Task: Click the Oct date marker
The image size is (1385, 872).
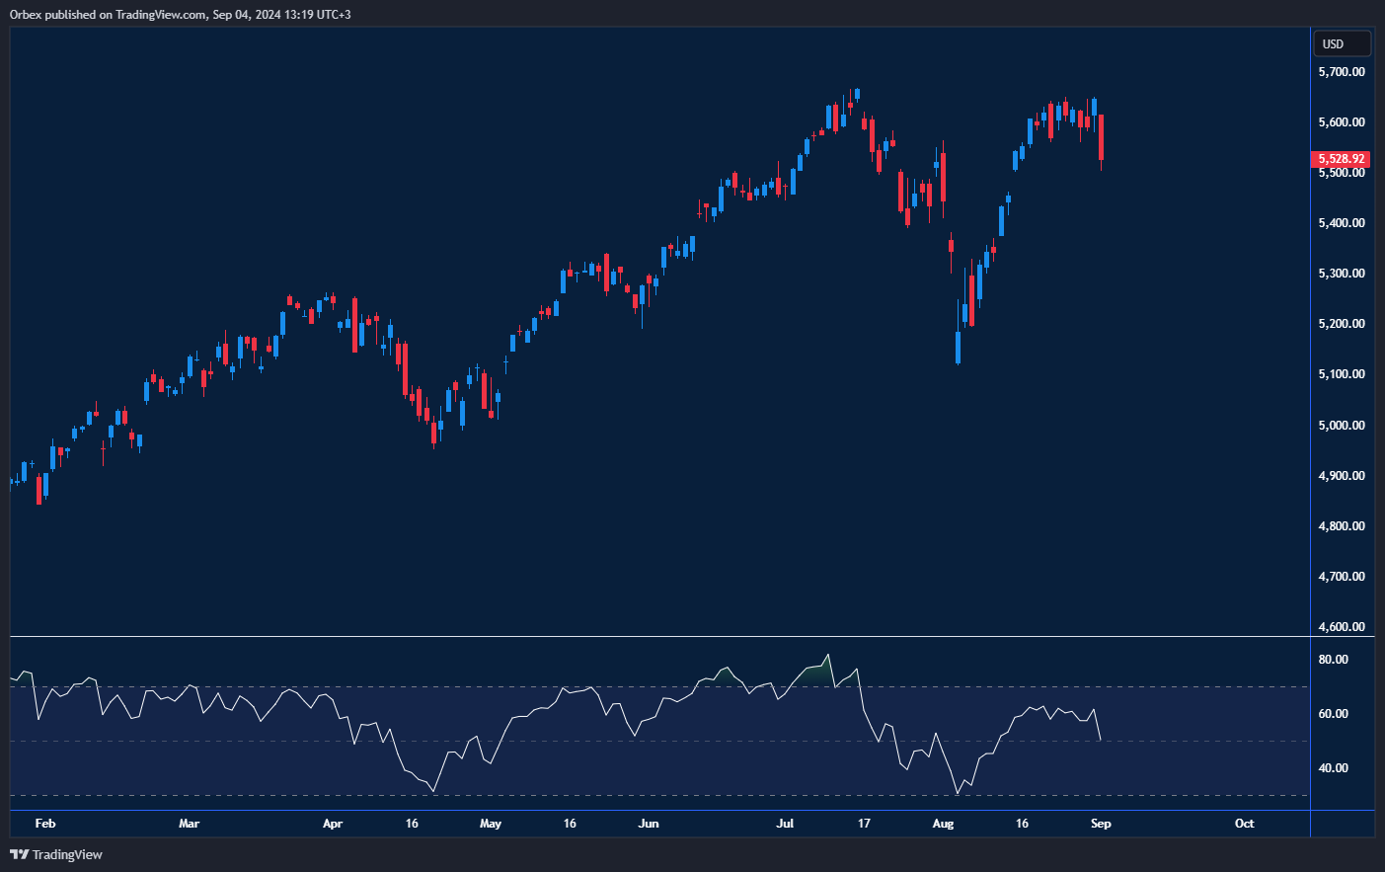Action: click(x=1244, y=824)
